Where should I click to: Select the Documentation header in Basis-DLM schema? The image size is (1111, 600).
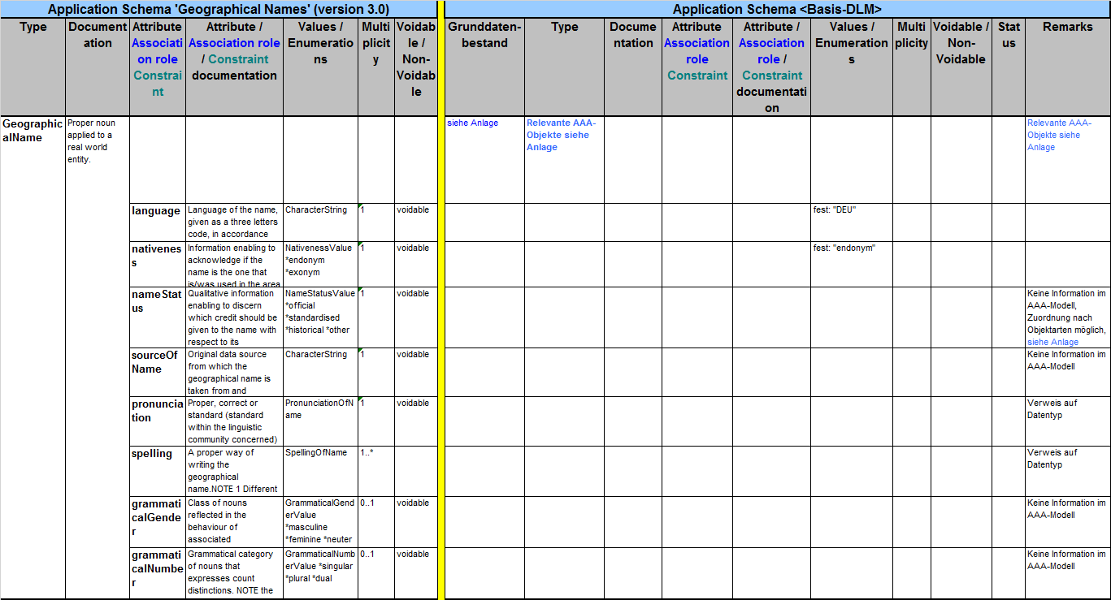tap(633, 67)
